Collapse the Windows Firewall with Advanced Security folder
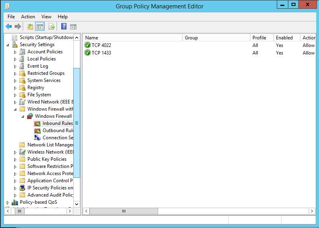 click(x=15, y=109)
